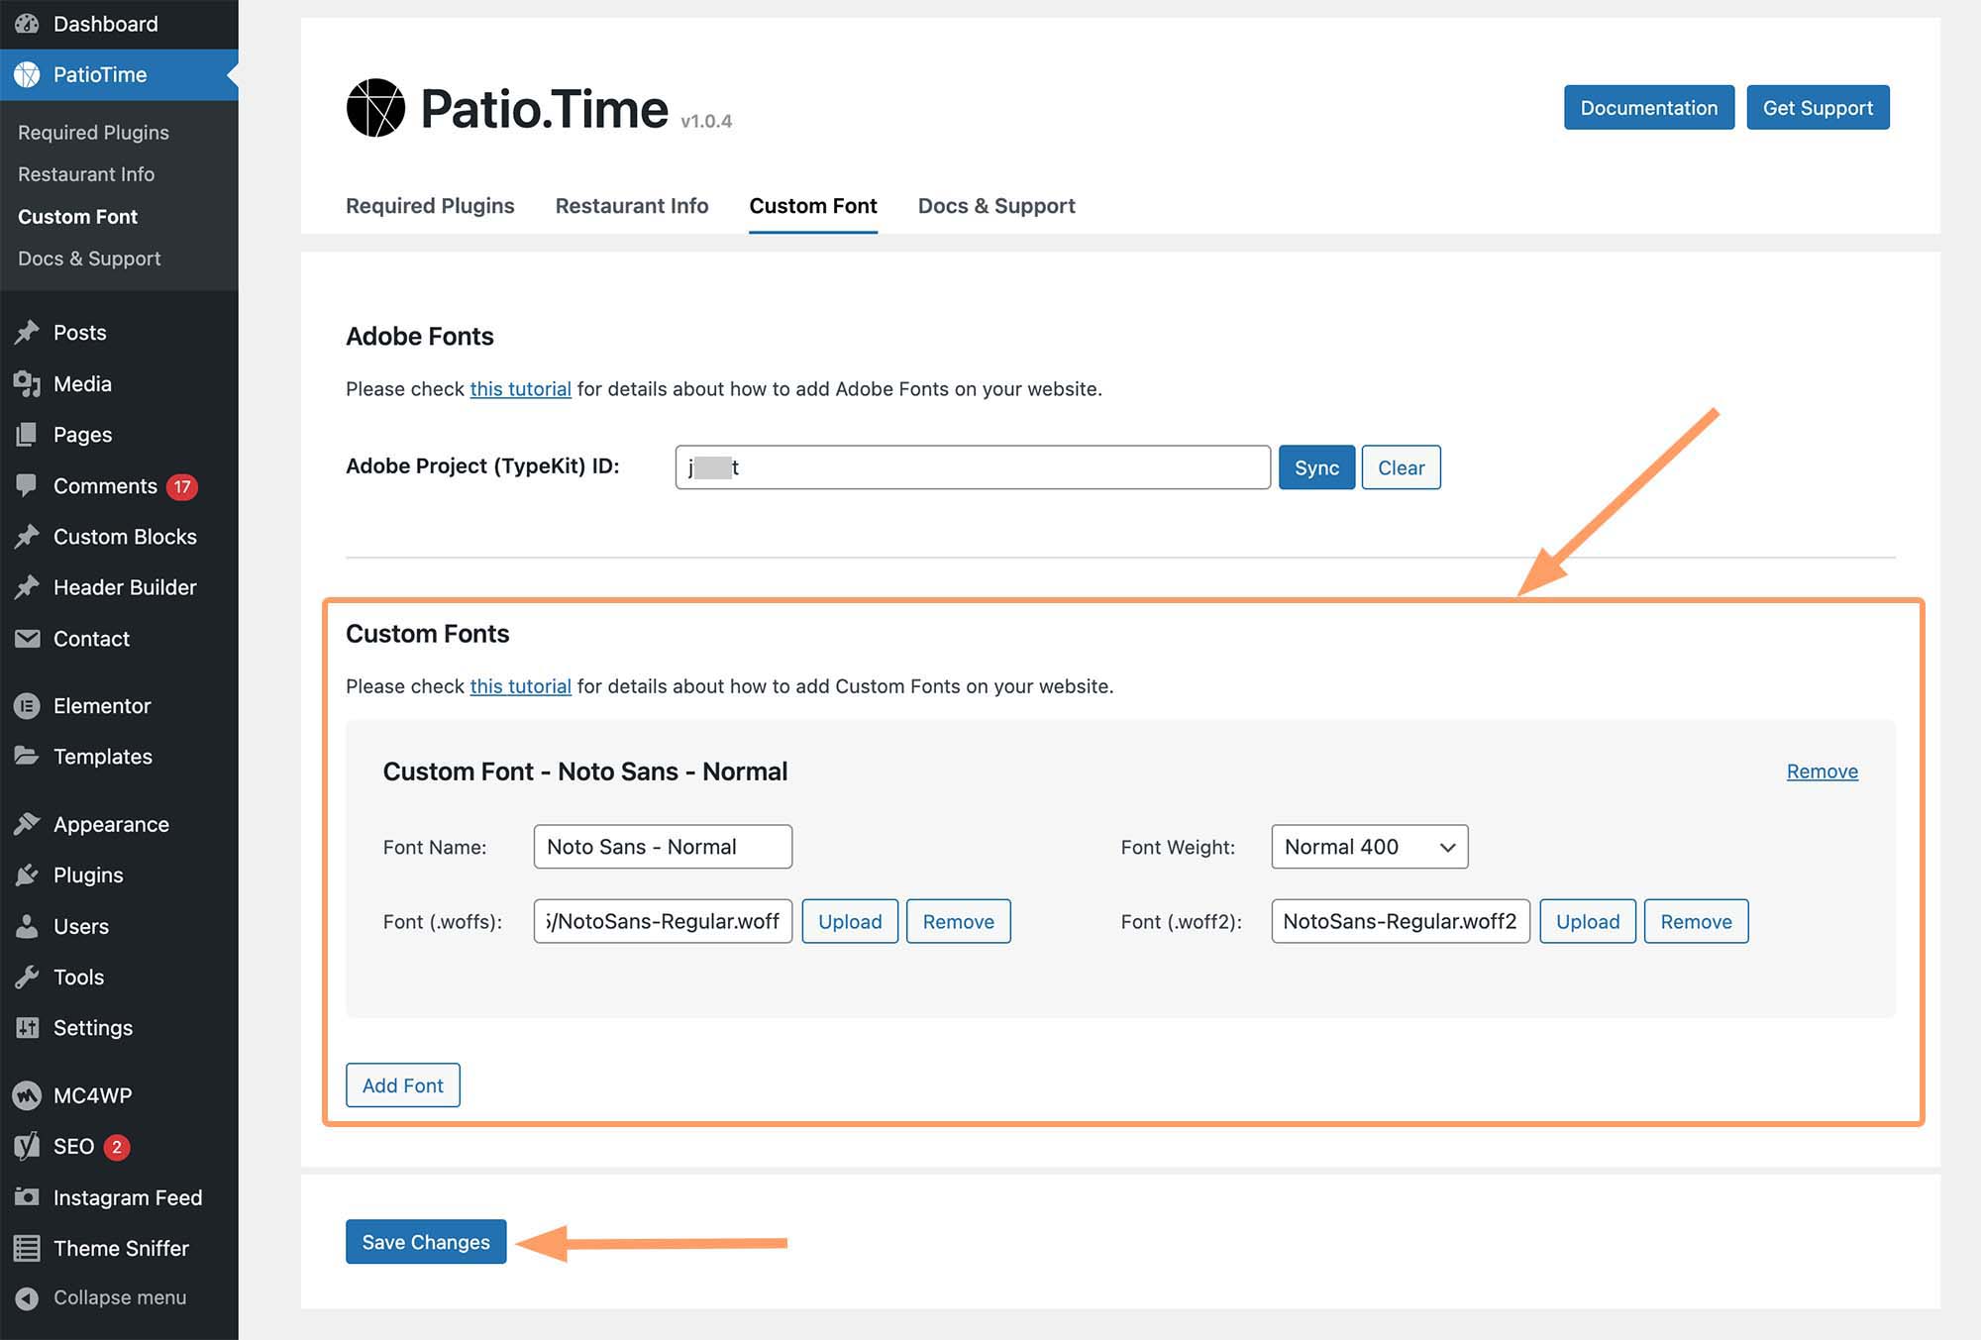
Task: Click the Header Builder wrench icon
Action: click(27, 587)
